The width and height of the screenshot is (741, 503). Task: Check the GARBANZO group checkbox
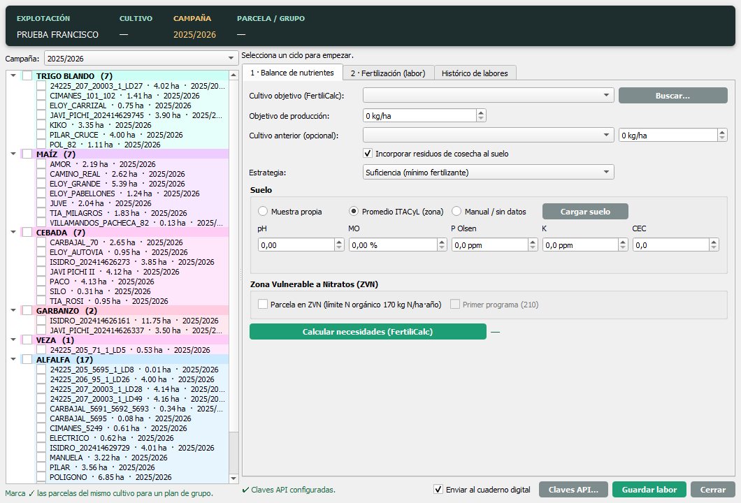[x=27, y=311]
